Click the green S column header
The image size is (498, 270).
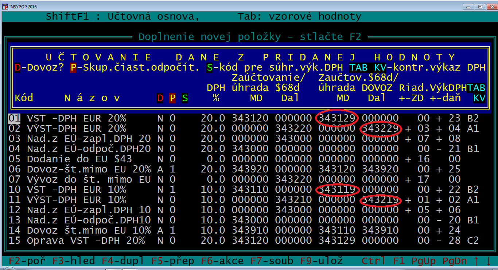(x=185, y=98)
